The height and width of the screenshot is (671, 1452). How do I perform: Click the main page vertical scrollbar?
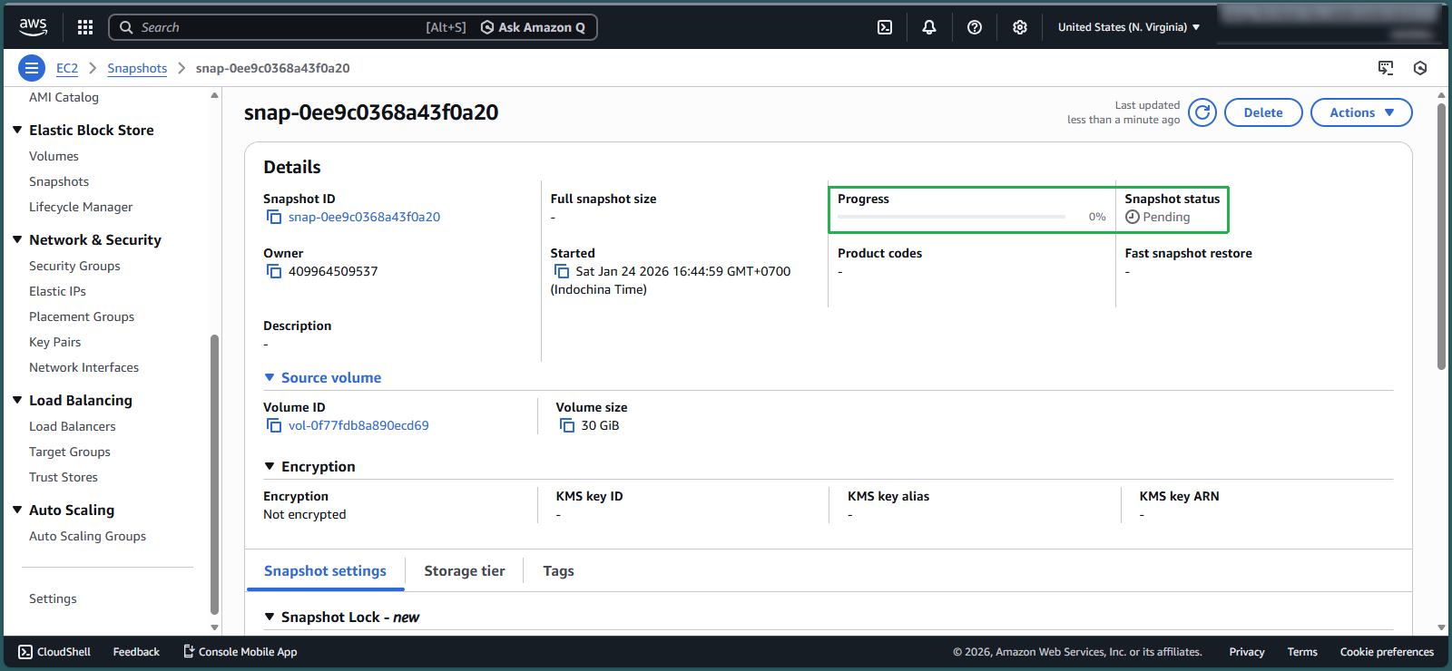(x=1441, y=236)
